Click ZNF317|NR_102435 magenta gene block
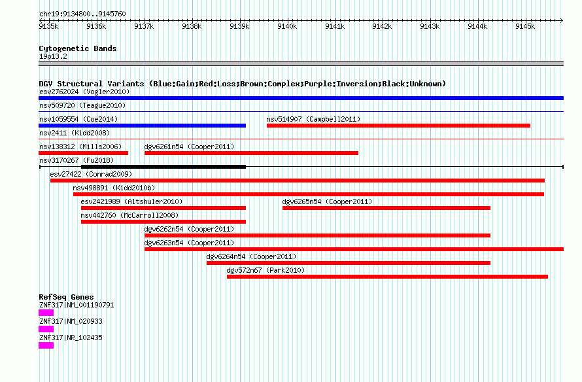The image size is (582, 382). click(x=46, y=345)
